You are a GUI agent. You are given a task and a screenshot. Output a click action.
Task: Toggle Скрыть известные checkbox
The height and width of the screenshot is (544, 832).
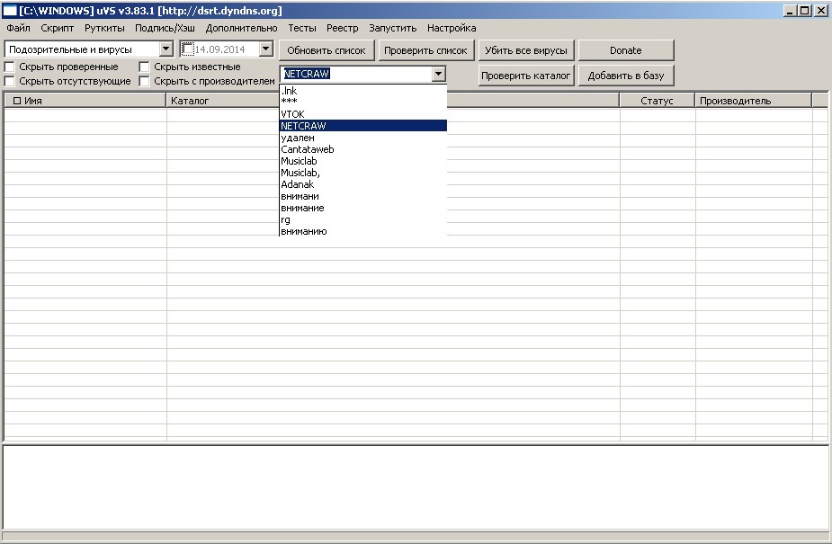(144, 67)
